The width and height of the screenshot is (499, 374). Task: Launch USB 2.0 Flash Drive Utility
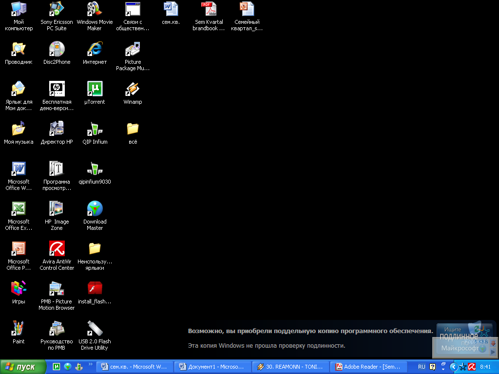click(x=95, y=336)
